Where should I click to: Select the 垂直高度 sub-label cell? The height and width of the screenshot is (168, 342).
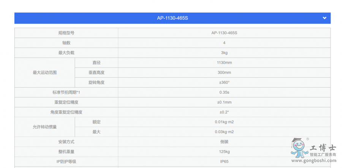tap(97, 72)
